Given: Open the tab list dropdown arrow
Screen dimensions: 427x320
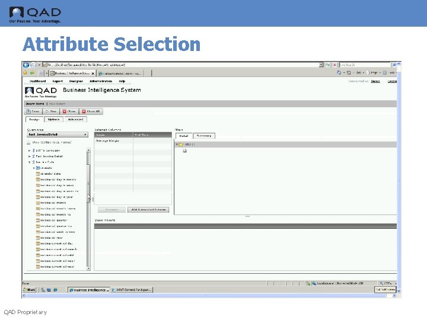Looking at the screenshot, I should tap(47, 73).
